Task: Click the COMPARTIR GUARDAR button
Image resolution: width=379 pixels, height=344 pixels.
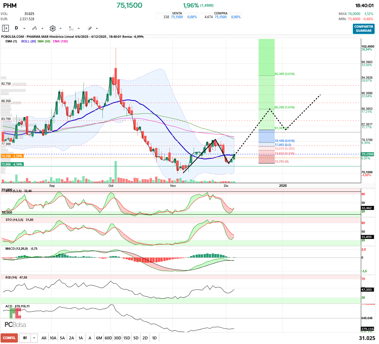Action: pos(363,29)
